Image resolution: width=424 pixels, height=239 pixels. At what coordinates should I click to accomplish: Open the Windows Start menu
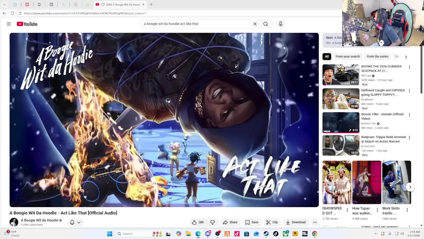110,234
